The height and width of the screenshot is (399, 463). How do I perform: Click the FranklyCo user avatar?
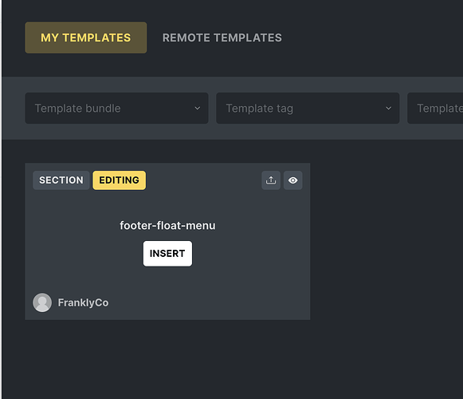pos(42,302)
